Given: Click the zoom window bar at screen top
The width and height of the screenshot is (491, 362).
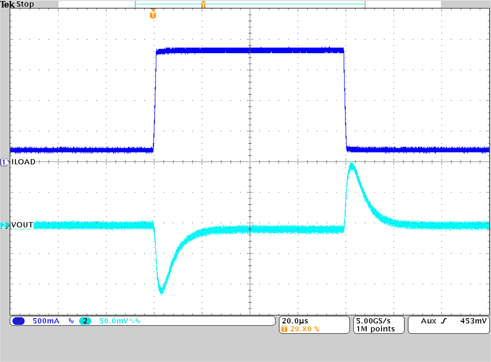Looking at the screenshot, I should click(x=249, y=4).
